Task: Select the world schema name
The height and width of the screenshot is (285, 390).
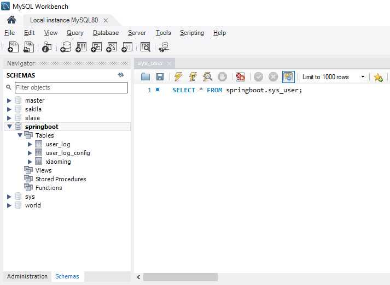Action: coord(33,205)
